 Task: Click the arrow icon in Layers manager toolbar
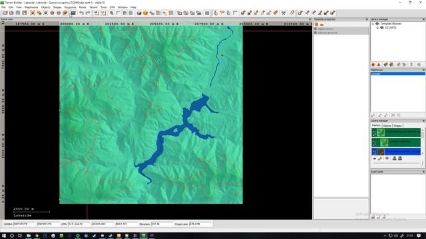point(374,158)
